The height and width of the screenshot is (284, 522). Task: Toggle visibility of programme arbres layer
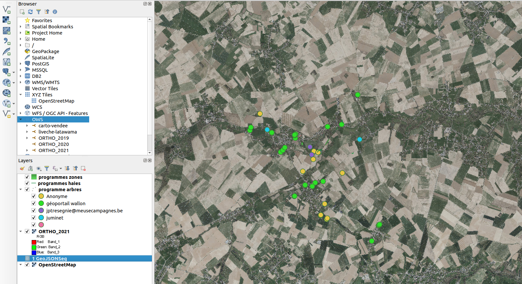tap(27, 190)
